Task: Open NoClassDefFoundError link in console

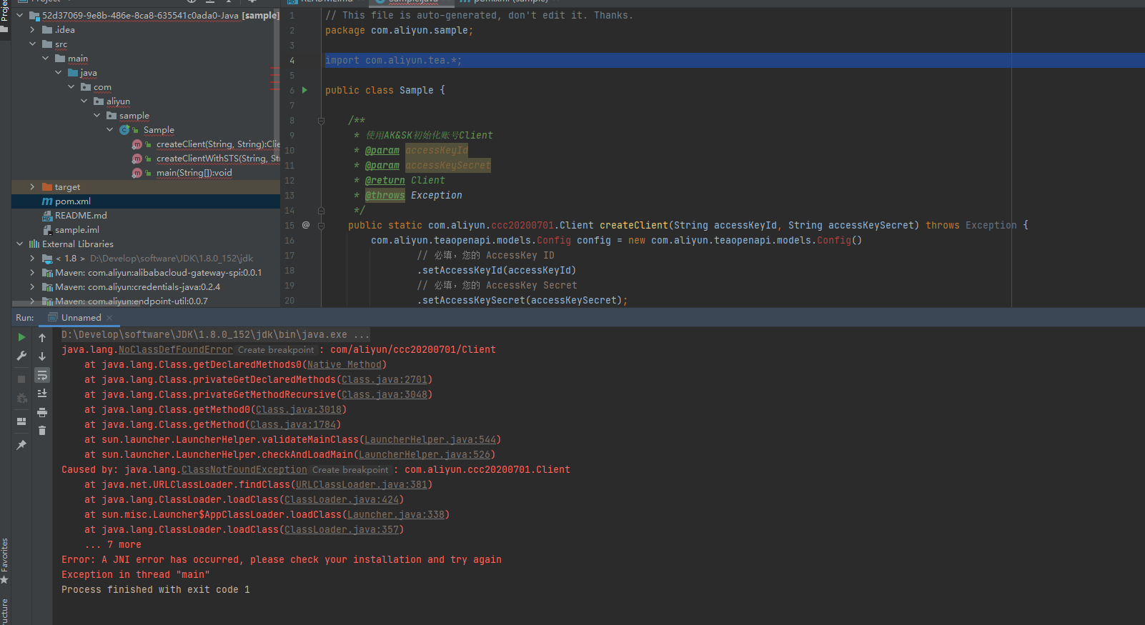Action: [176, 350]
